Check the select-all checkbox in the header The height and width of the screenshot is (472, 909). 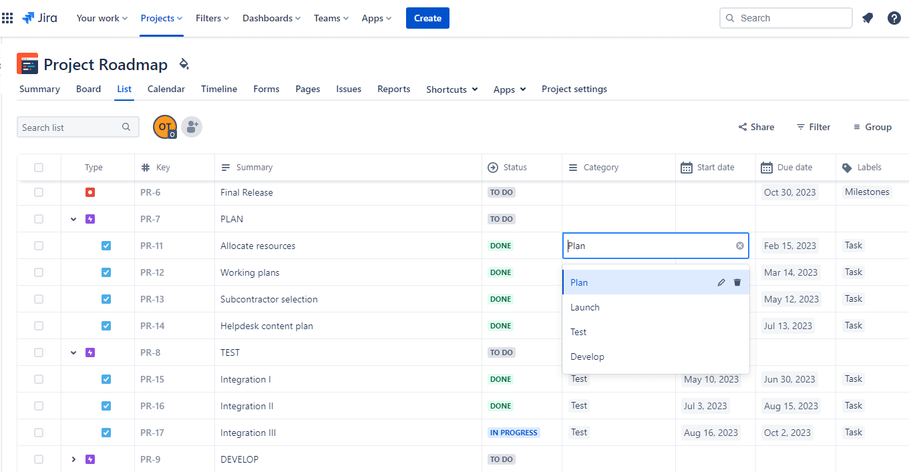tap(38, 167)
